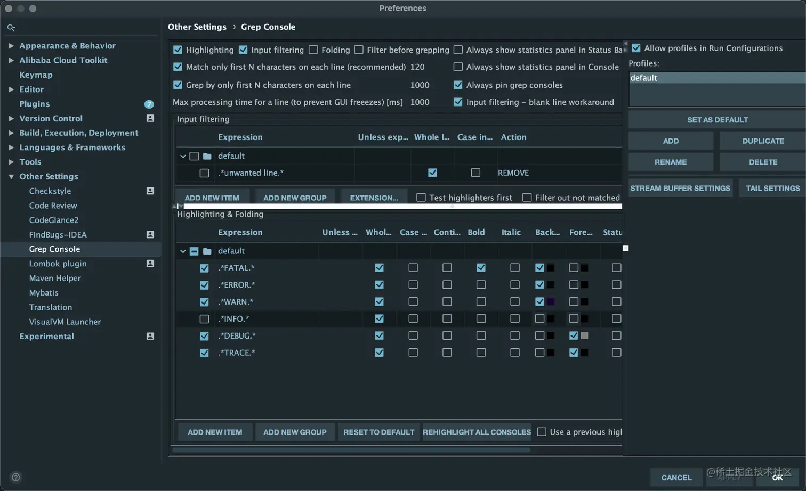
Task: Select the Translation settings entry
Action: (x=51, y=307)
